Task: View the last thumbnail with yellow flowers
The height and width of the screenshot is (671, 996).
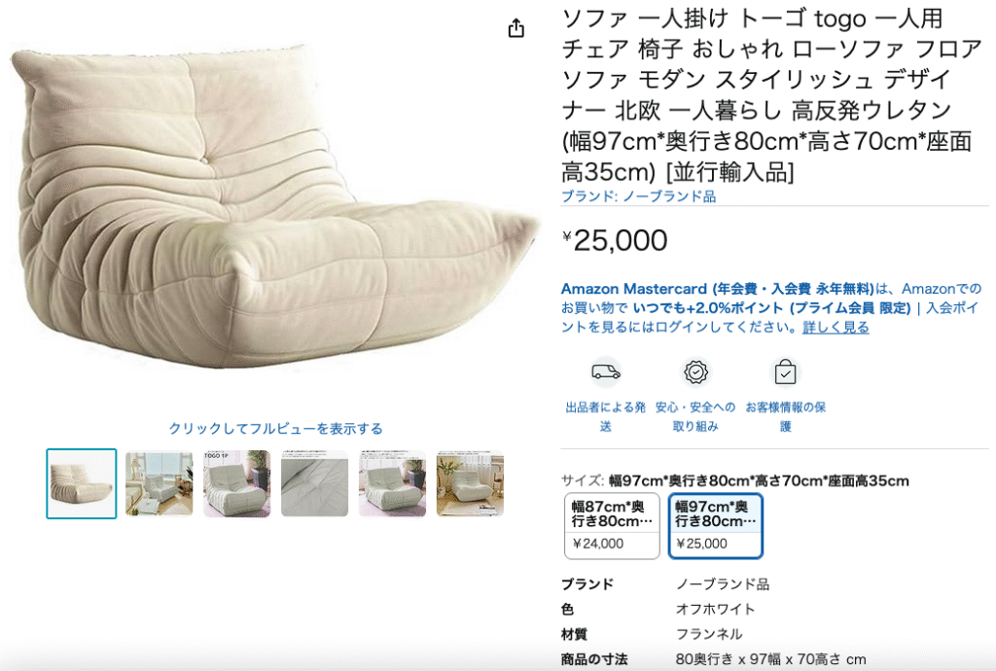Action: coord(470,483)
